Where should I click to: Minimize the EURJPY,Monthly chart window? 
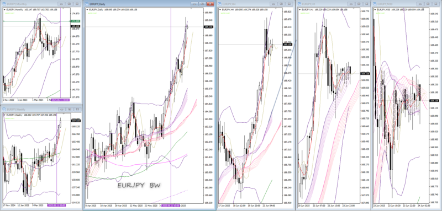61,4
